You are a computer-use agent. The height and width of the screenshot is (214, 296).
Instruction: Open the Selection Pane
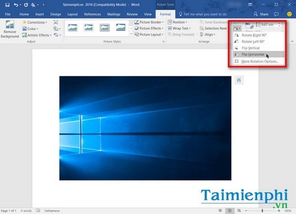213,28
